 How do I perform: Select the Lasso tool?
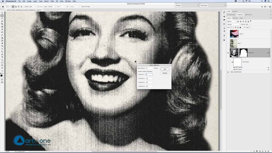click(2, 18)
